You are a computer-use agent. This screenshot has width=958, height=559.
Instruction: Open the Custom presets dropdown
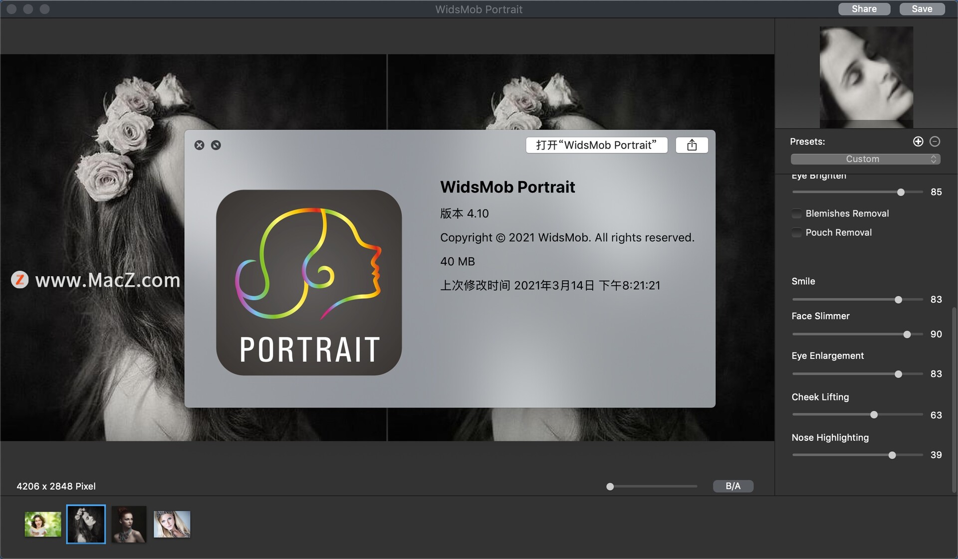click(865, 159)
